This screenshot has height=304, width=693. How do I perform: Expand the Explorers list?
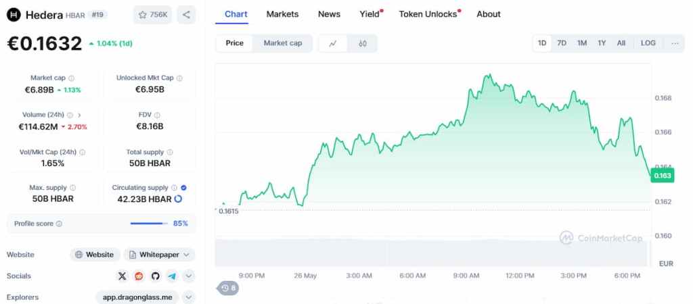coord(189,297)
